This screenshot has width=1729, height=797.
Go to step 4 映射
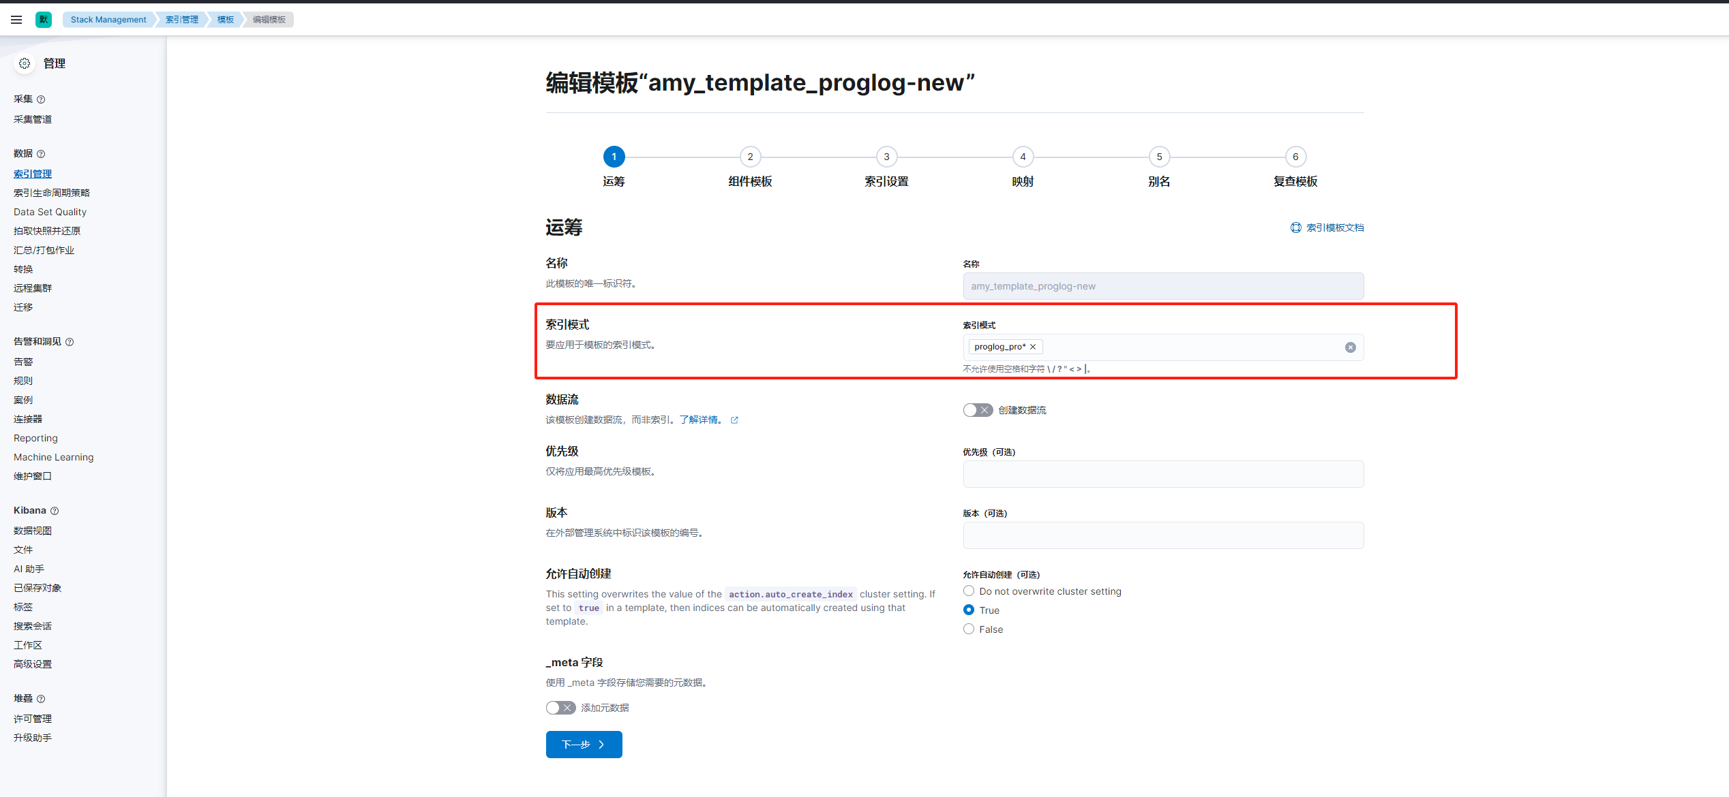point(1023,157)
